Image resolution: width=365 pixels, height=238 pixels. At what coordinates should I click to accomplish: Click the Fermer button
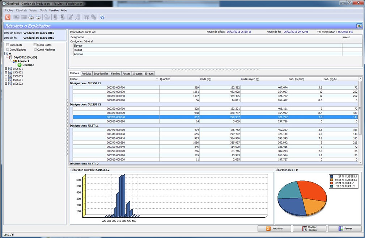[344, 229]
